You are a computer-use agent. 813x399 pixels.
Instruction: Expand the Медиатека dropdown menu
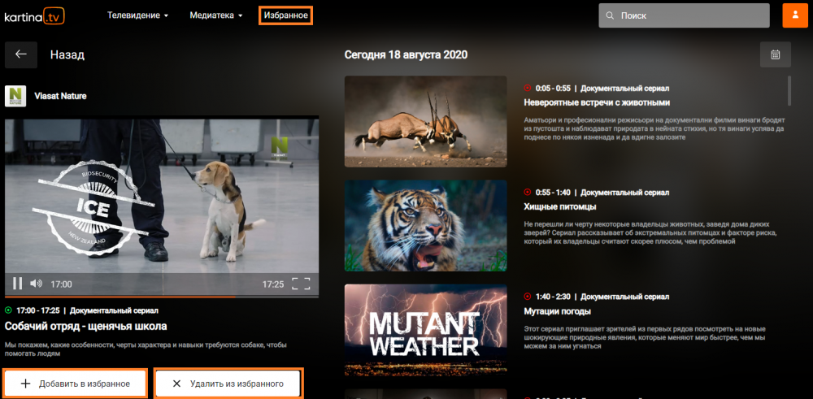tap(215, 15)
